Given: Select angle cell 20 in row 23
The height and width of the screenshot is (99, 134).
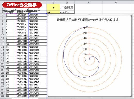Looking at the screenshot, I should click(11, 73).
